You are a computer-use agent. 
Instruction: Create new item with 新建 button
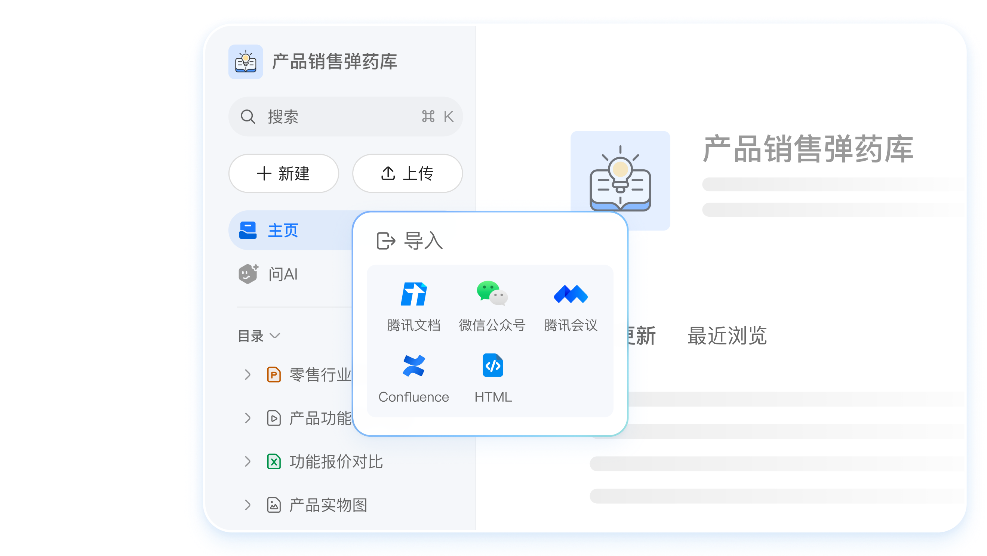[x=283, y=173]
